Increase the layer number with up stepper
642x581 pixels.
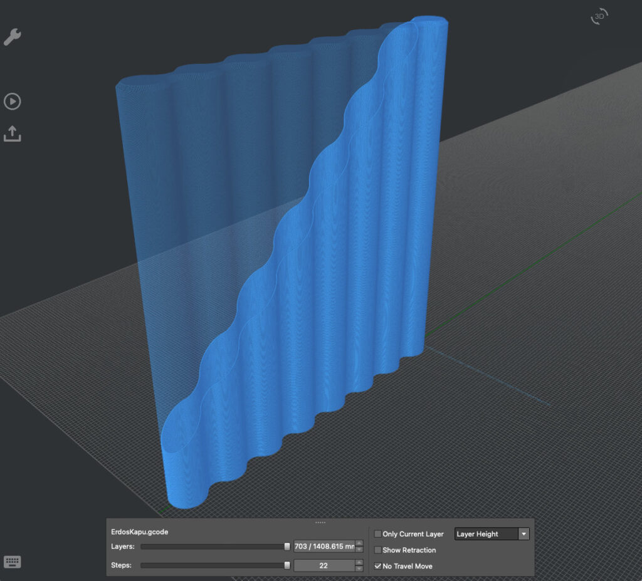tap(359, 543)
